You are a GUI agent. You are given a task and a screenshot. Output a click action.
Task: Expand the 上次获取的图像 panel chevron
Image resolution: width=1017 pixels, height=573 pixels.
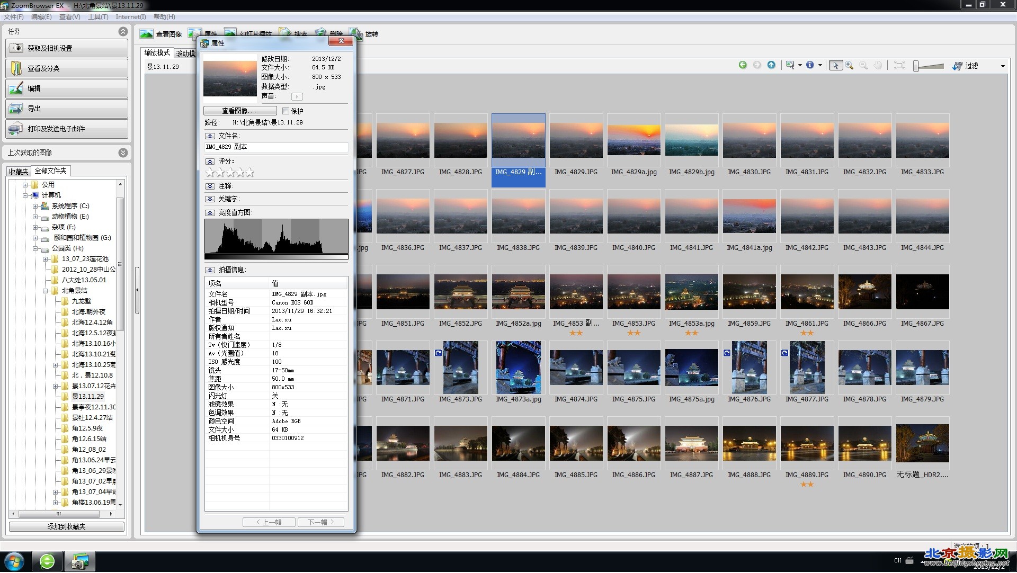pyautogui.click(x=123, y=153)
